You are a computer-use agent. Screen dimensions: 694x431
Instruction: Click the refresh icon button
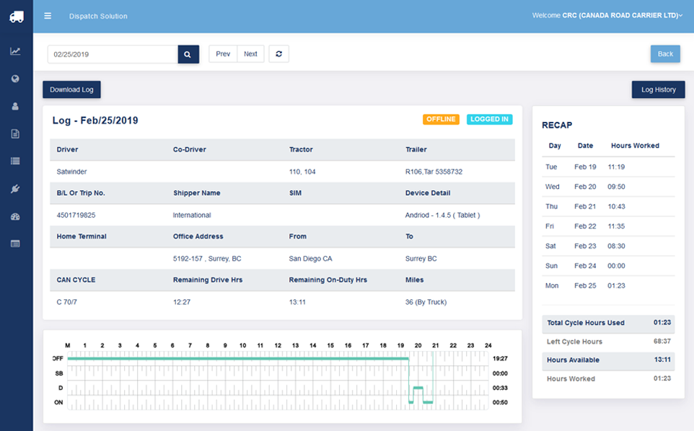(278, 54)
